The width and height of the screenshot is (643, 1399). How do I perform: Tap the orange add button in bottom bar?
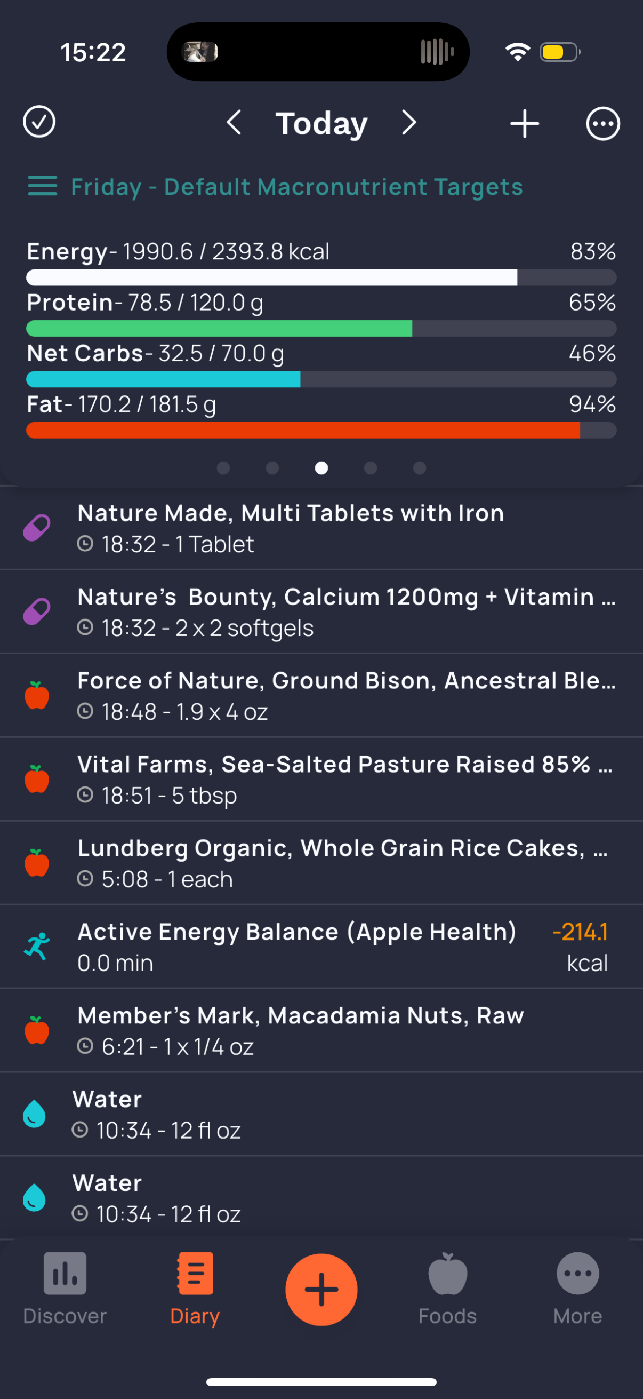[x=321, y=1290]
